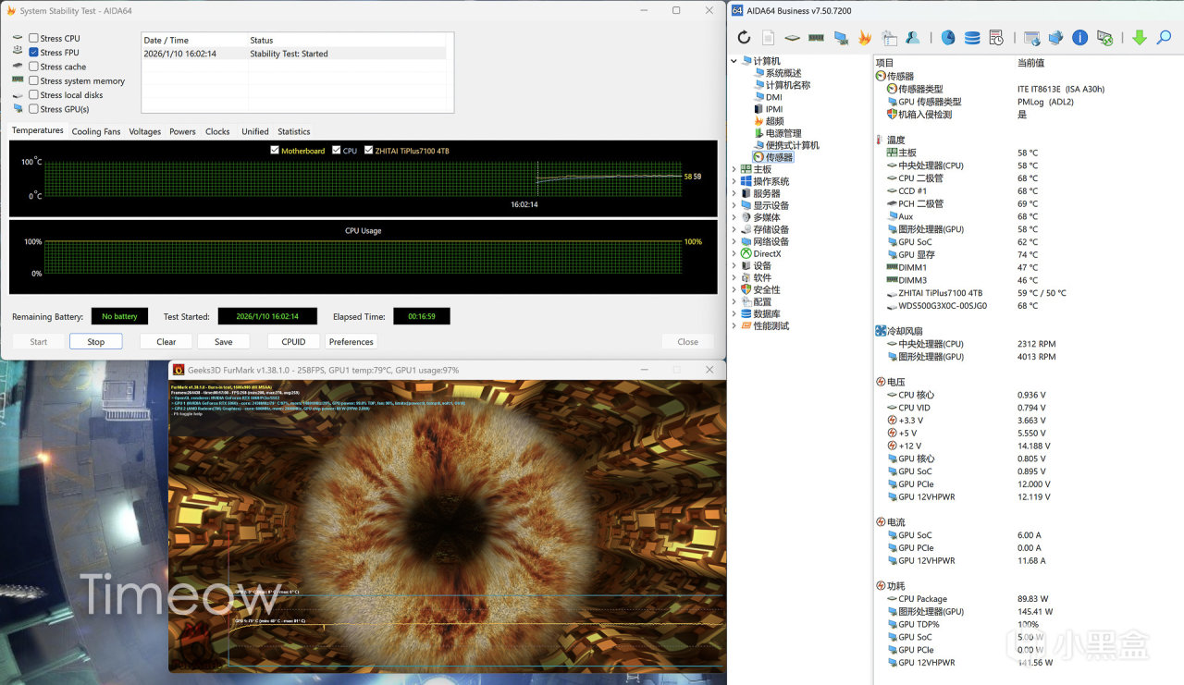Click the magnifier search icon in toolbar
The height and width of the screenshot is (685, 1184).
coord(1164,38)
